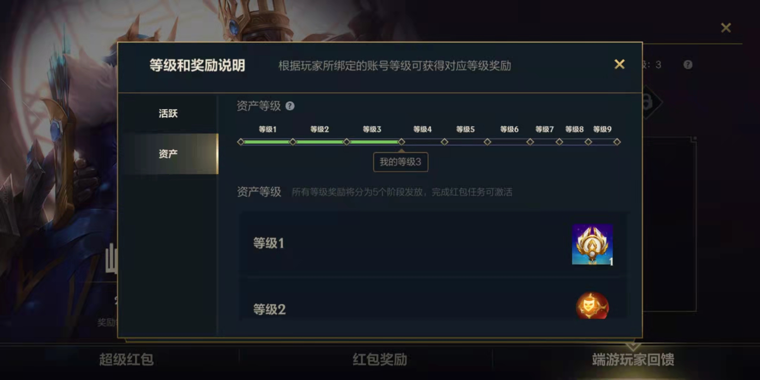
Task: Close the 等级和奖励说明 dialog
Action: (x=619, y=64)
